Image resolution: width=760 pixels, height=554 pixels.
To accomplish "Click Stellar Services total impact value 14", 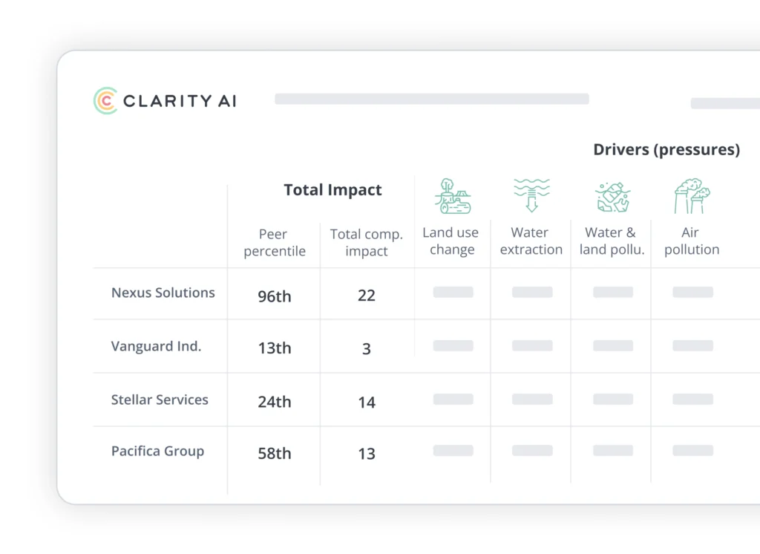I will pyautogui.click(x=367, y=403).
